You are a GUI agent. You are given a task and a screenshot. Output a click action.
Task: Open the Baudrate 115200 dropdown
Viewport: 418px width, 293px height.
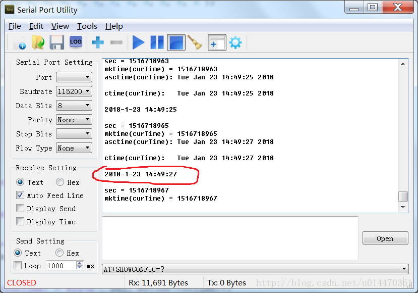(74, 91)
